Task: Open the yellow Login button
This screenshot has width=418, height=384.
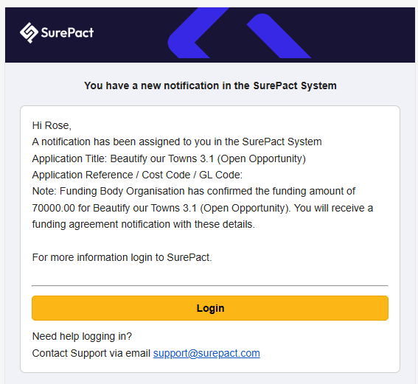Action: click(210, 308)
